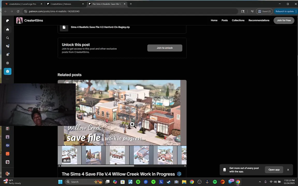Open the Recommendations page link
The width and height of the screenshot is (298, 186).
click(x=259, y=20)
